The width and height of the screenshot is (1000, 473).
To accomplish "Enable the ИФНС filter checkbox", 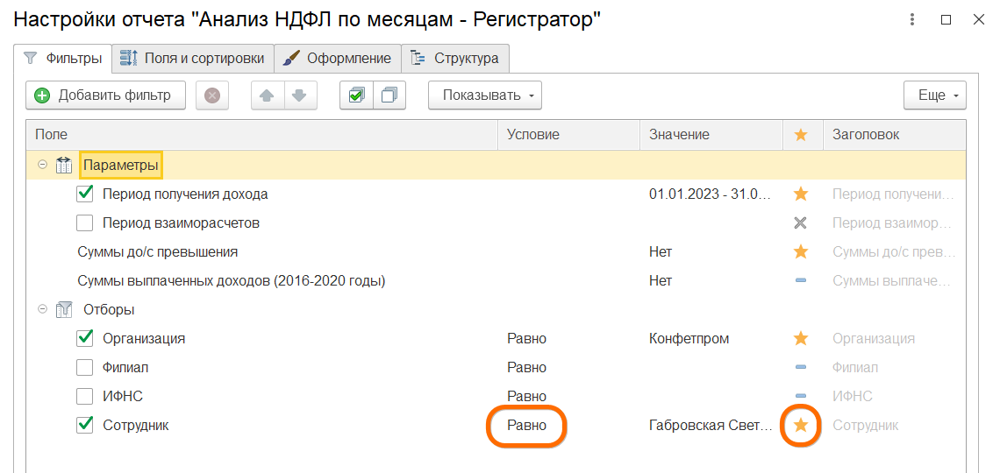I will (85, 396).
